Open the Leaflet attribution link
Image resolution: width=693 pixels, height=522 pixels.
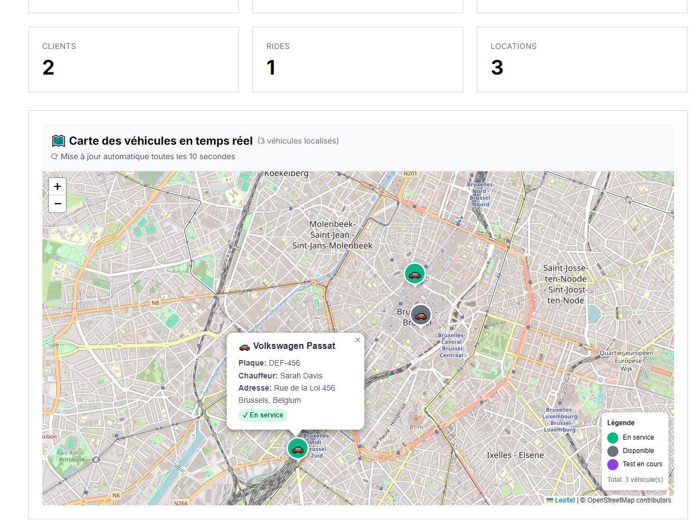(564, 500)
